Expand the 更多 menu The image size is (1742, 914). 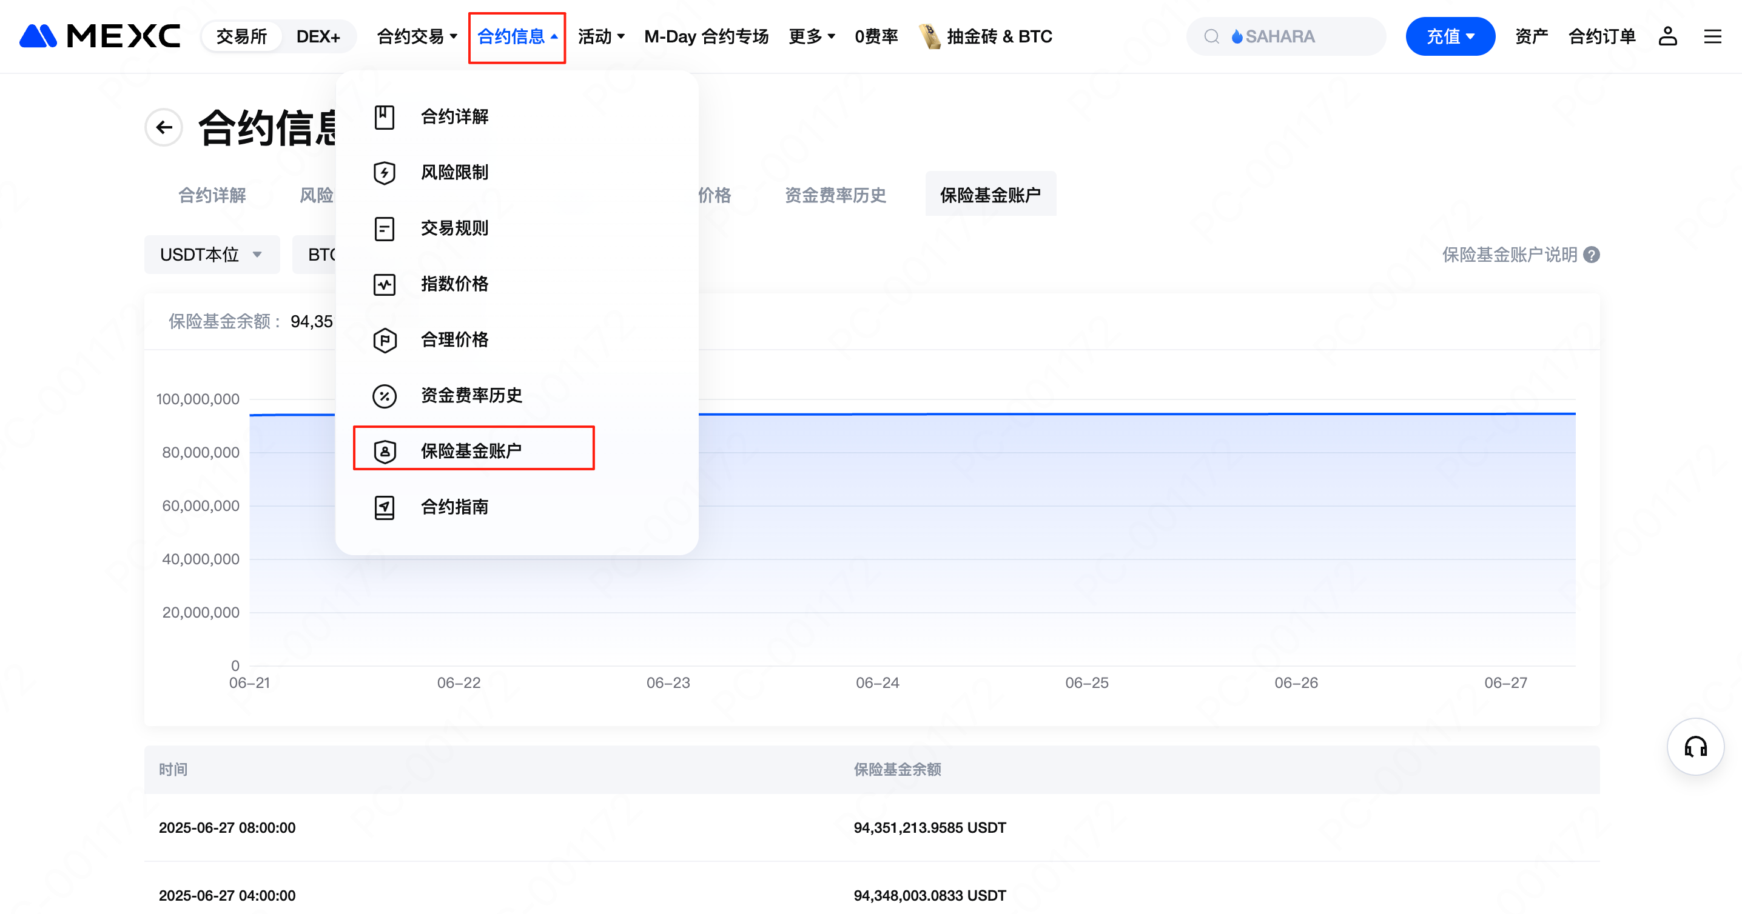[x=812, y=36]
